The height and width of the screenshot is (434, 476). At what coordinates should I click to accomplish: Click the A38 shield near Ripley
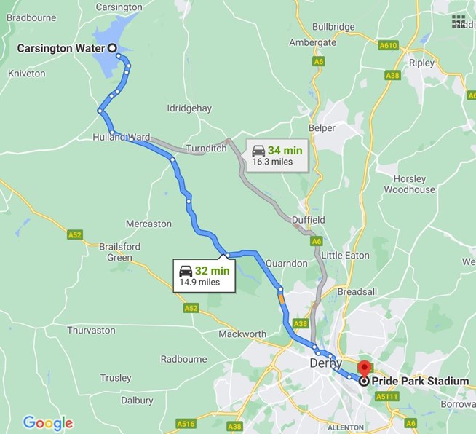(392, 75)
